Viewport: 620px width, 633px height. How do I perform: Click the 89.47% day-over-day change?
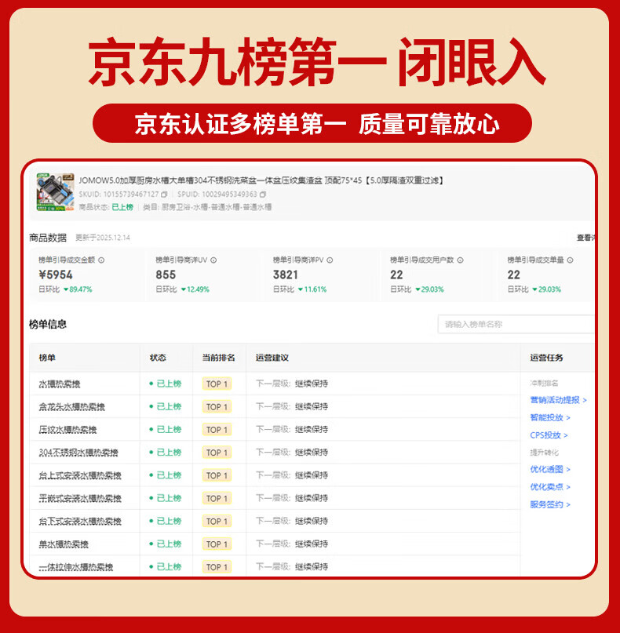(x=78, y=289)
